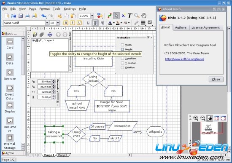Save the document with floppy icon
232x163 pixels.
tap(20, 16)
